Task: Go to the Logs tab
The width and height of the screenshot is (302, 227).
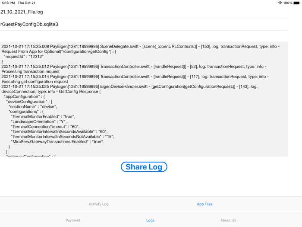Action: point(150,220)
